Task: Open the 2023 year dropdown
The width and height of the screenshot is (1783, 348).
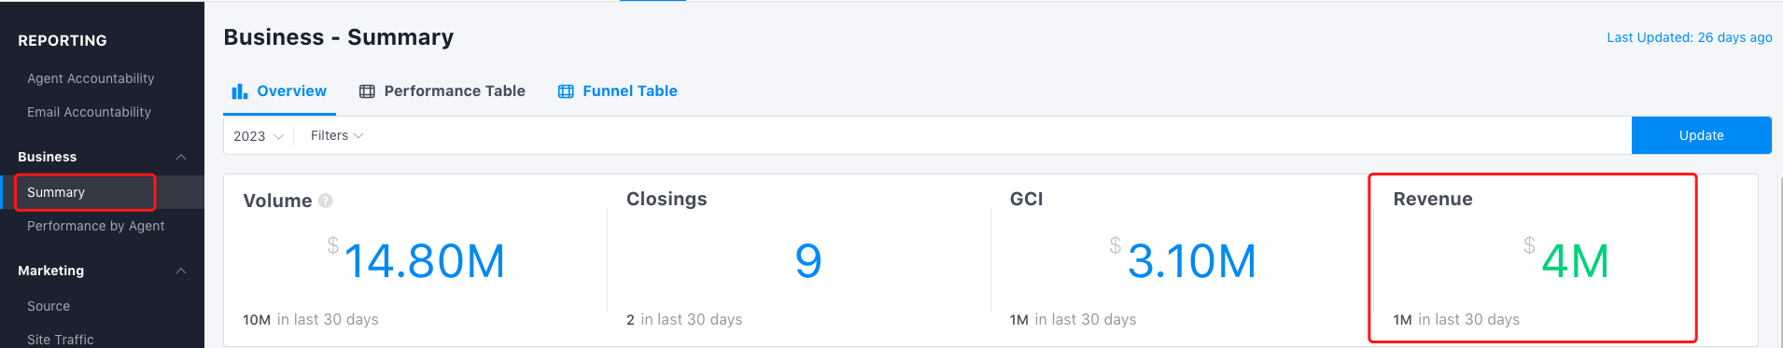Action: [259, 136]
